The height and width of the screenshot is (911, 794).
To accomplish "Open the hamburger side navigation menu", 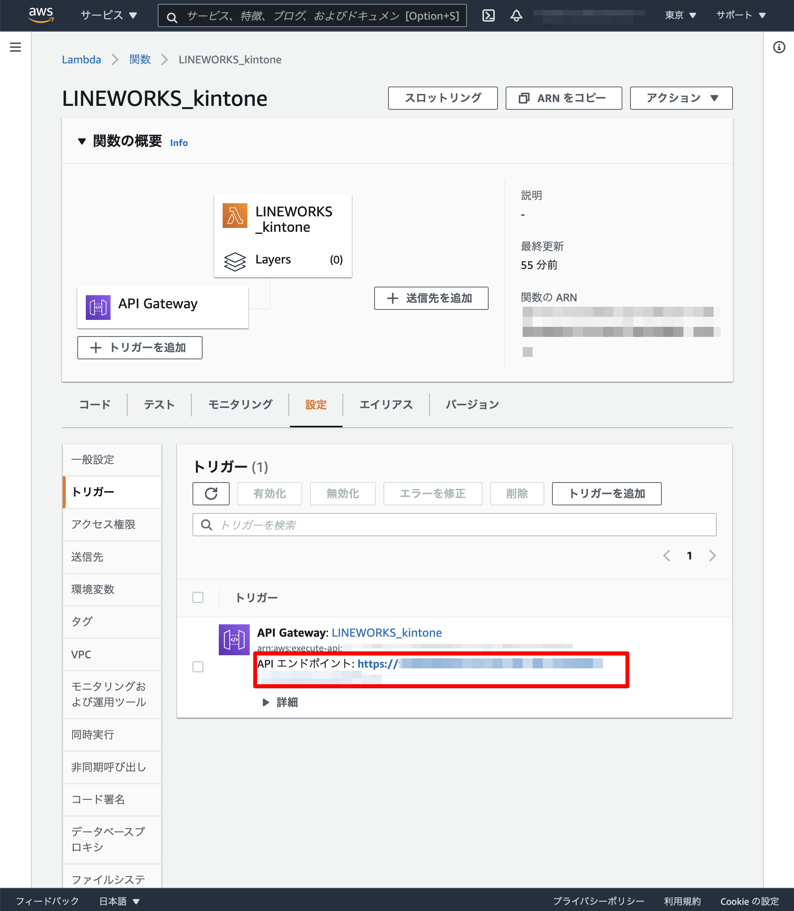I will (x=15, y=47).
